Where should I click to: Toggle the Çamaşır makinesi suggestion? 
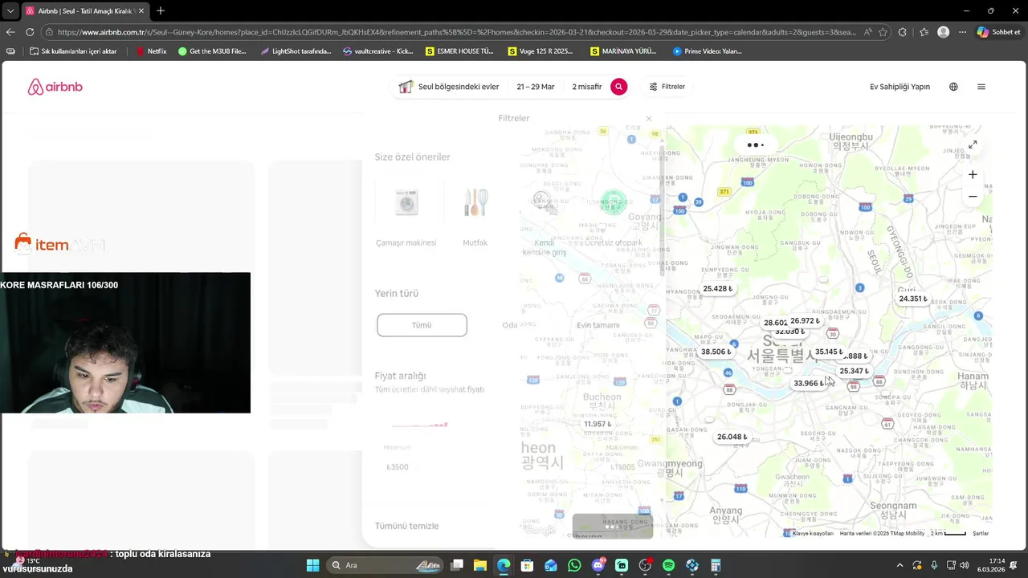(406, 213)
